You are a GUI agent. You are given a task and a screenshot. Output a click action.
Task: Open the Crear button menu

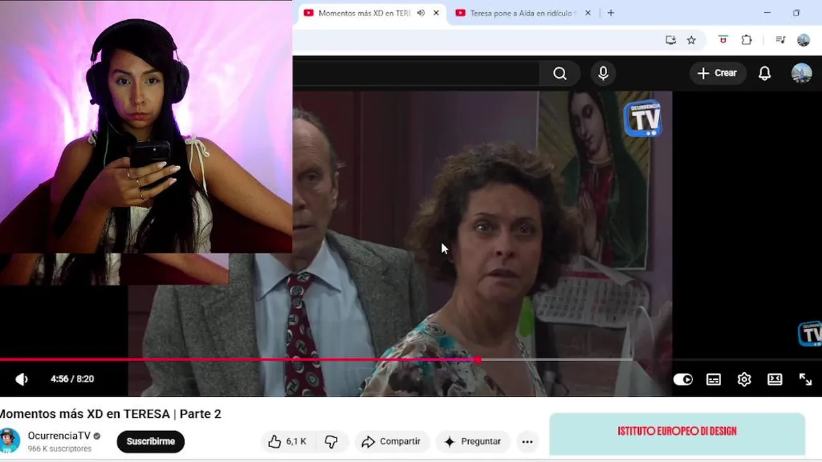tap(717, 73)
